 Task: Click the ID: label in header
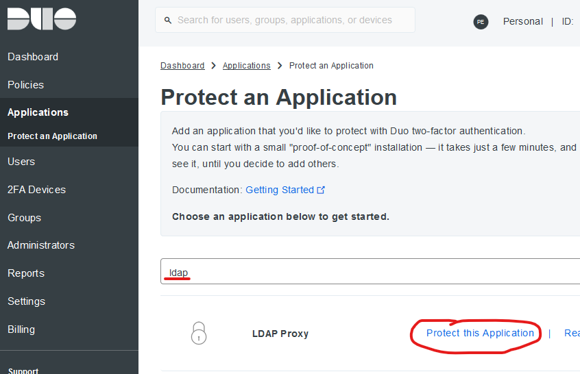[x=568, y=22]
